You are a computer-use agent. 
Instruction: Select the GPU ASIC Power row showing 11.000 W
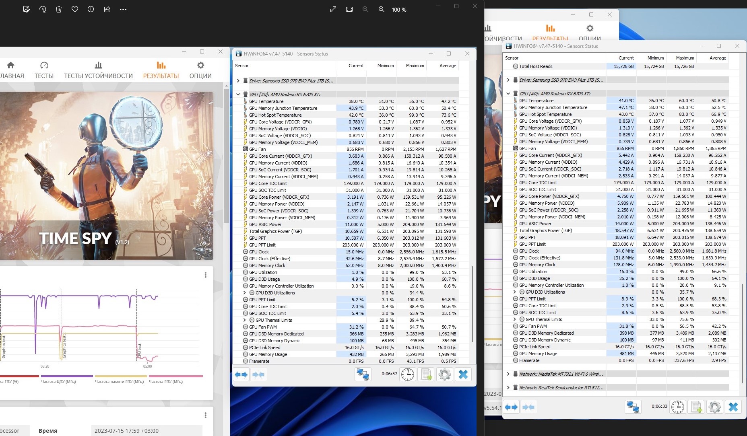(346, 224)
